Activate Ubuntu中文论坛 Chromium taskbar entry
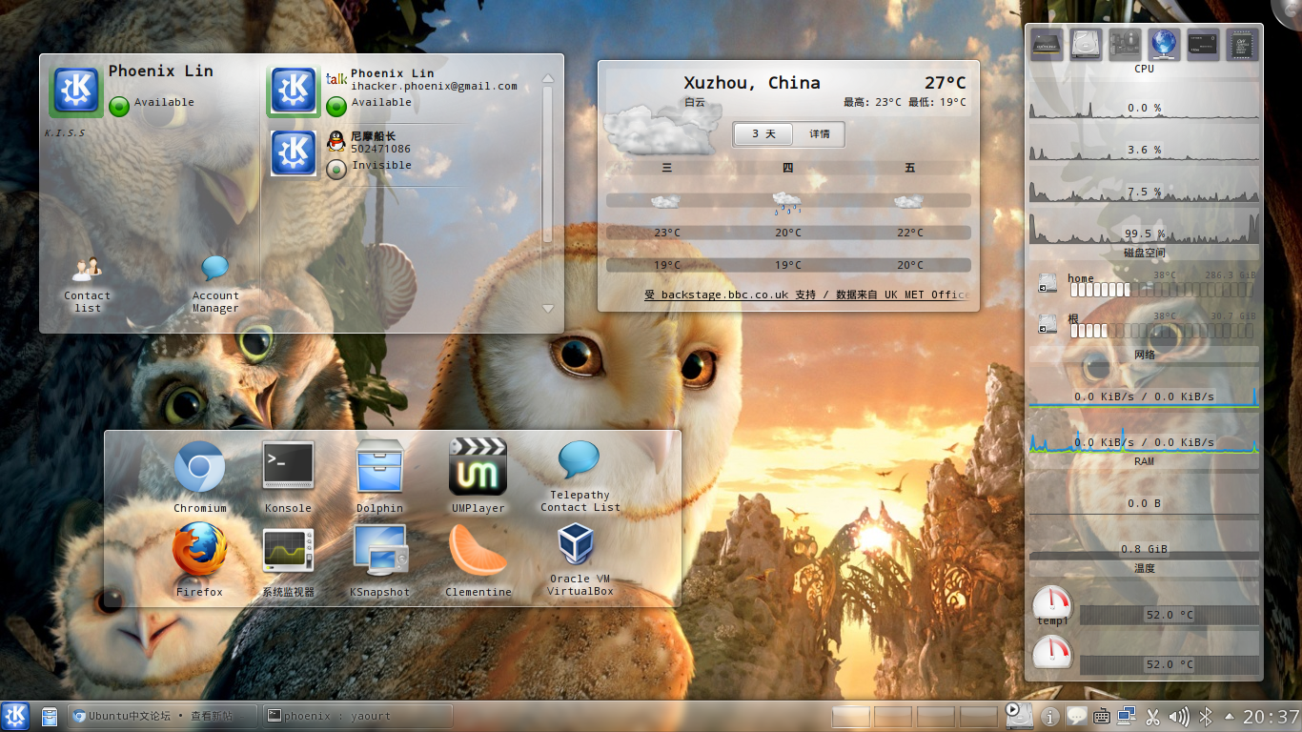The width and height of the screenshot is (1302, 732). [163, 716]
